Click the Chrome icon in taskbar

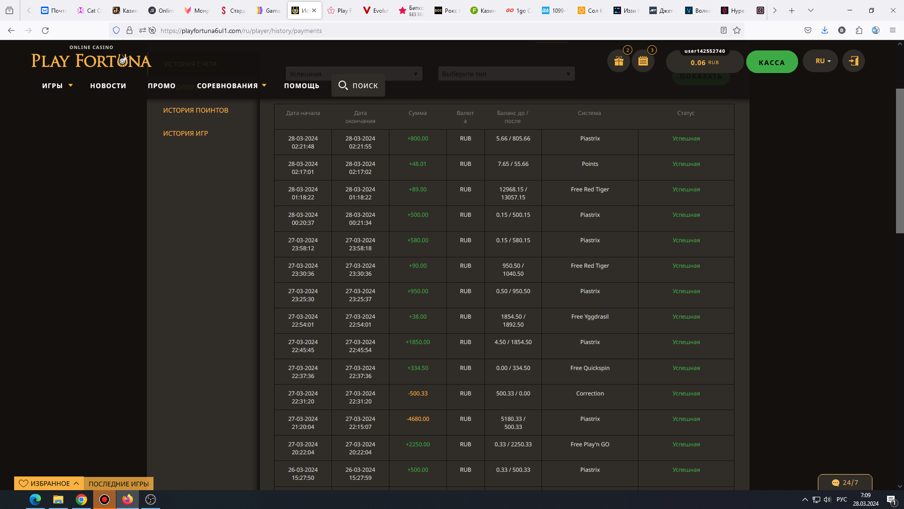(81, 500)
